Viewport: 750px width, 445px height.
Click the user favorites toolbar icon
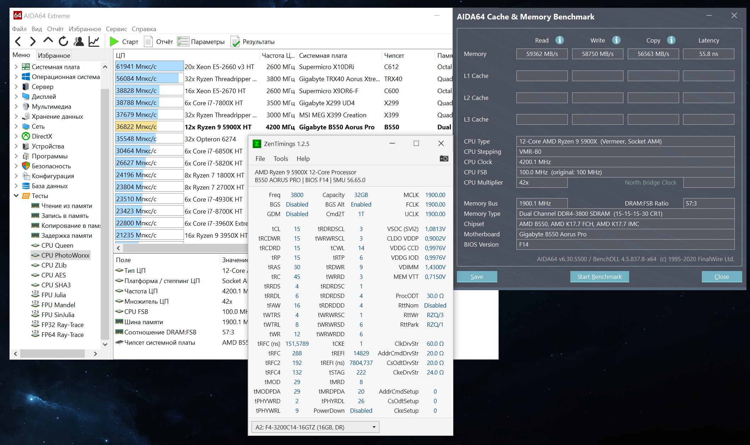pyautogui.click(x=79, y=41)
